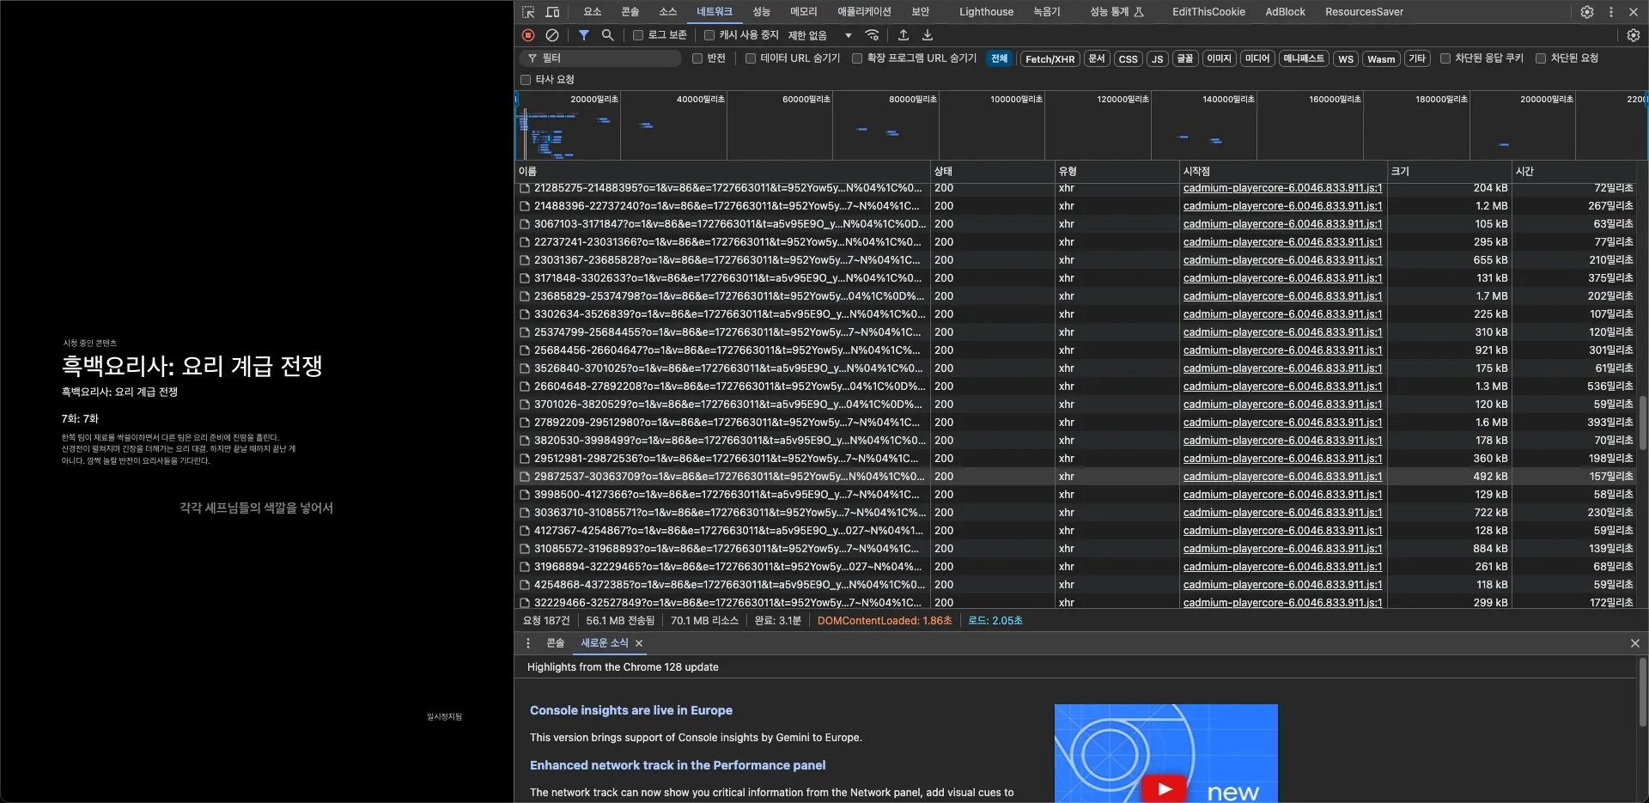Image resolution: width=1649 pixels, height=803 pixels.
Task: Toggle the blue filter funnel icon
Action: click(584, 35)
